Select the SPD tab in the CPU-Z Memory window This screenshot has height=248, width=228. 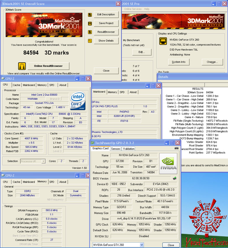(52, 182)
